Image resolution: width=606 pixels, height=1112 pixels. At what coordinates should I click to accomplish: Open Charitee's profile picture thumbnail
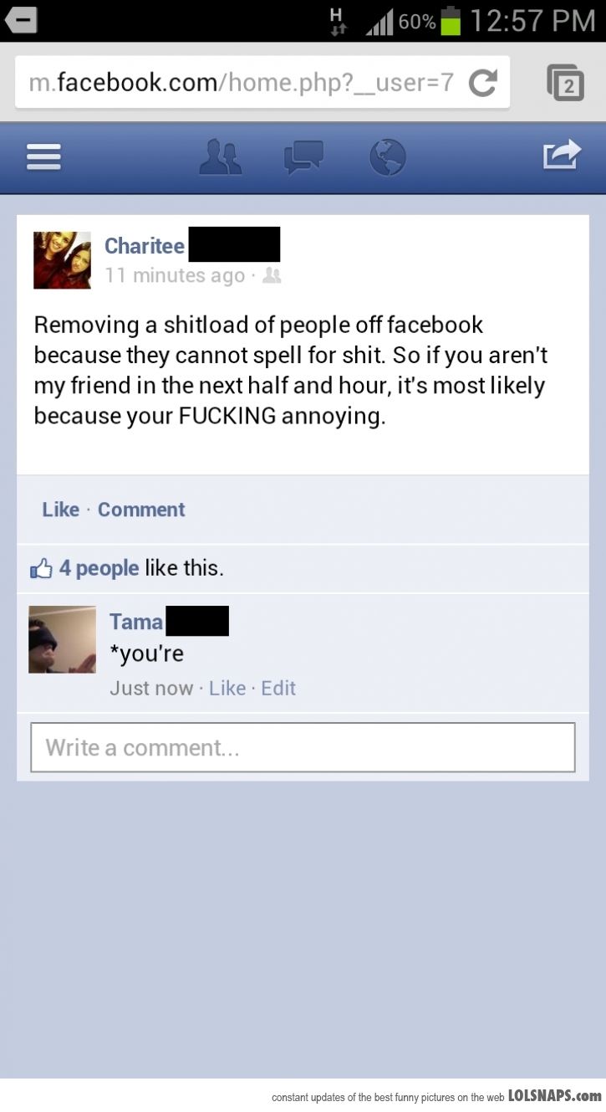(62, 260)
